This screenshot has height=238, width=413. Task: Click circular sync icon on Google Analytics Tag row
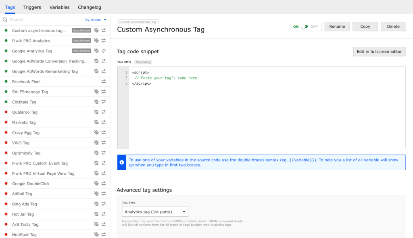[x=104, y=51]
